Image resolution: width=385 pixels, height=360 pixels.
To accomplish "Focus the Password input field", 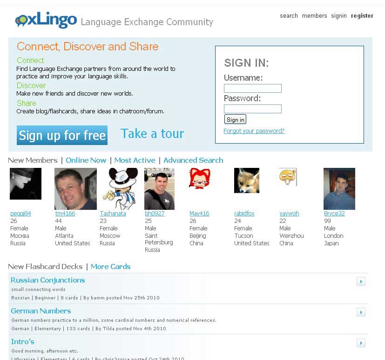I will (x=253, y=109).
